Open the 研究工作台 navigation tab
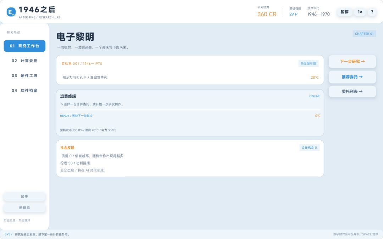This screenshot has width=383, height=239. pyautogui.click(x=24, y=46)
